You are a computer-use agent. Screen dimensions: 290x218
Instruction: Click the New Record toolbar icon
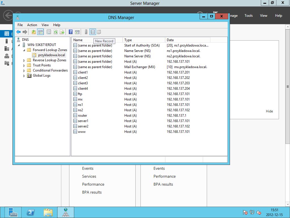tap(93, 32)
